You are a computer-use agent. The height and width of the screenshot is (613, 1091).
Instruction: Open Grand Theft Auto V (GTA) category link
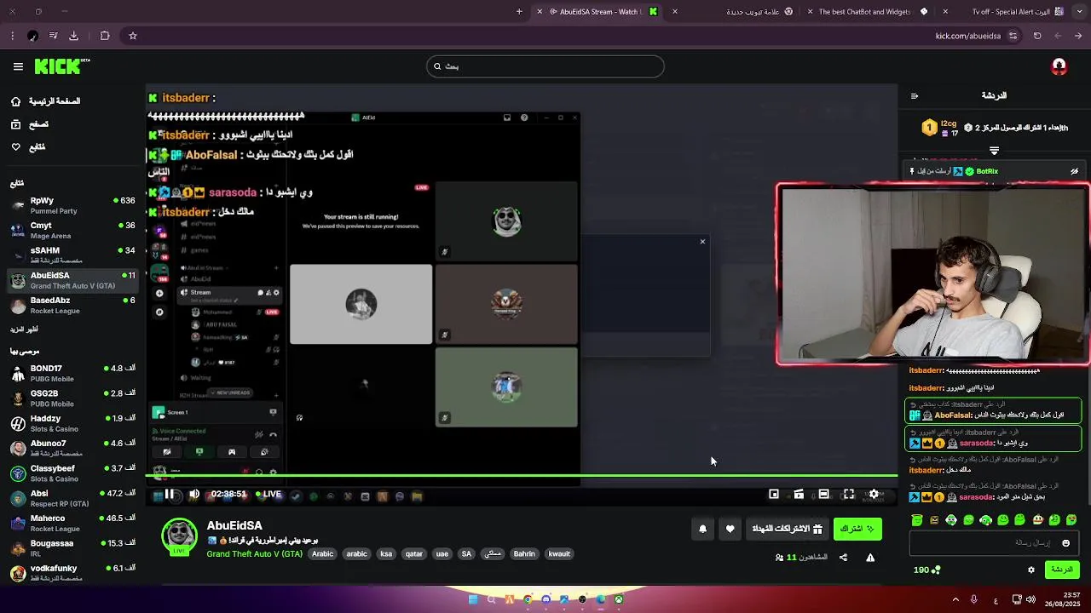pos(254,553)
